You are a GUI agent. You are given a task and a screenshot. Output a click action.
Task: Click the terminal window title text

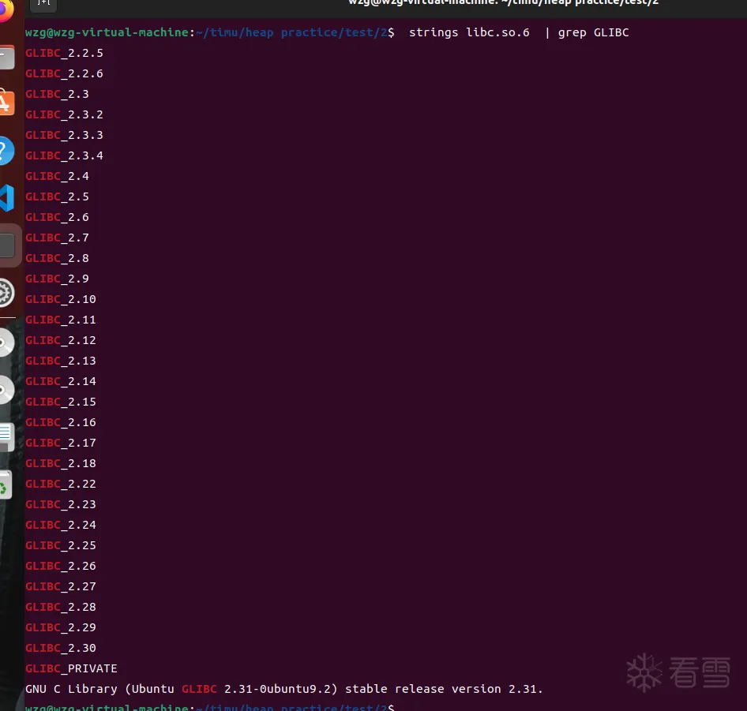coord(504,3)
